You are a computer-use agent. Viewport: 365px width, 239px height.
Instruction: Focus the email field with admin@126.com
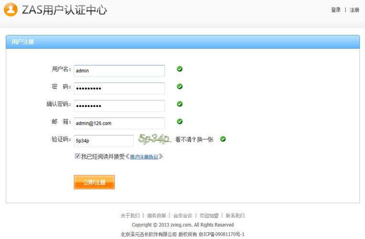pyautogui.click(x=119, y=123)
